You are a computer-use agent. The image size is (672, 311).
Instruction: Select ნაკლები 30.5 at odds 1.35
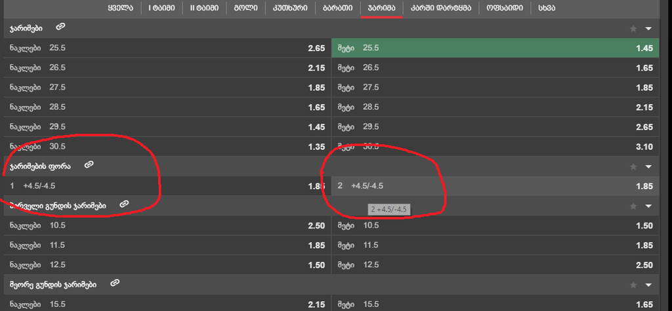(167, 146)
